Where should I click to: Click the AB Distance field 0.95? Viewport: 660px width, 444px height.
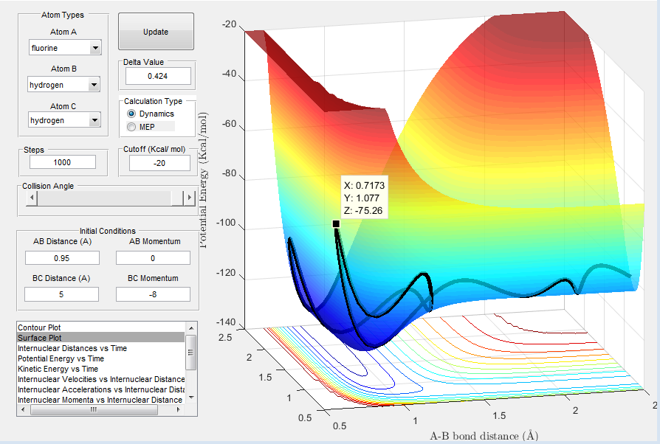tap(62, 257)
